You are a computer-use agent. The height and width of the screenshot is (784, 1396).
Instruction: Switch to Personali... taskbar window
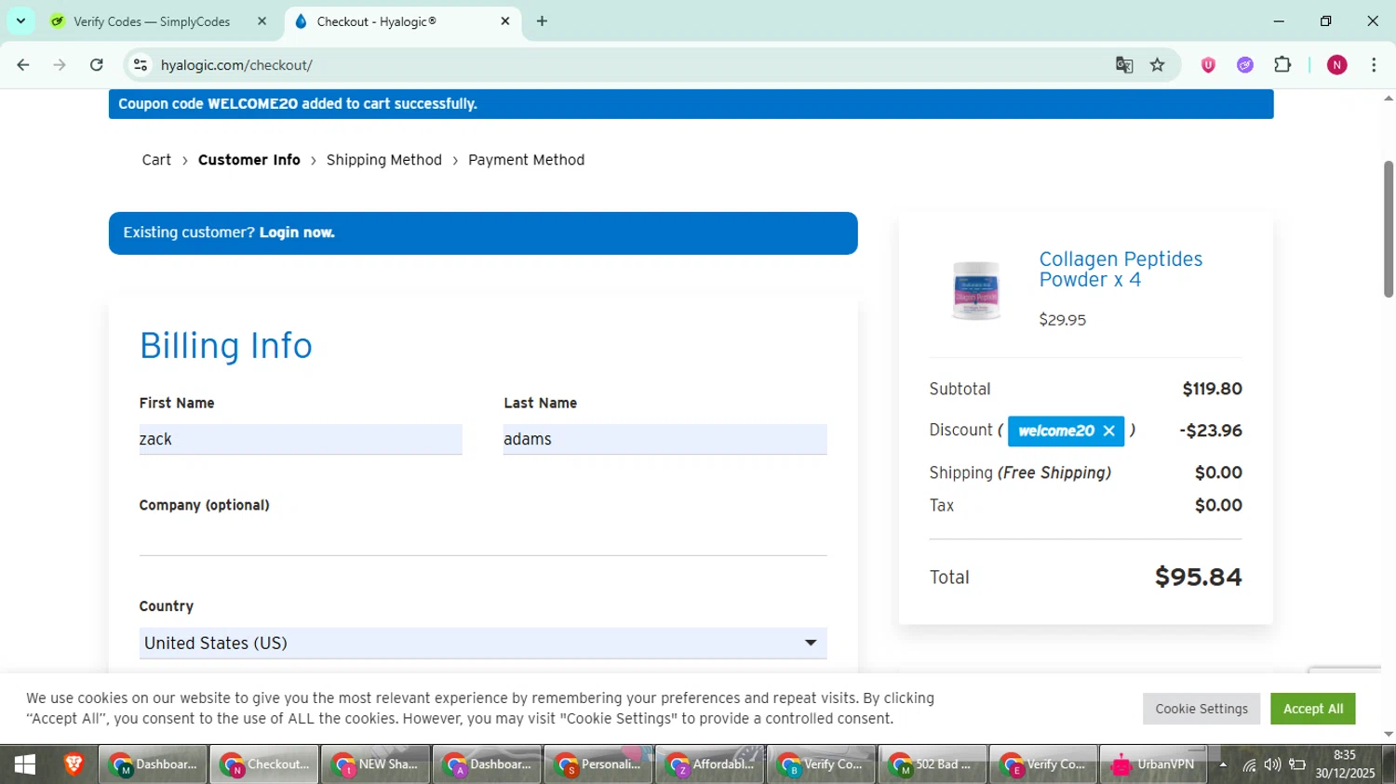(x=597, y=764)
